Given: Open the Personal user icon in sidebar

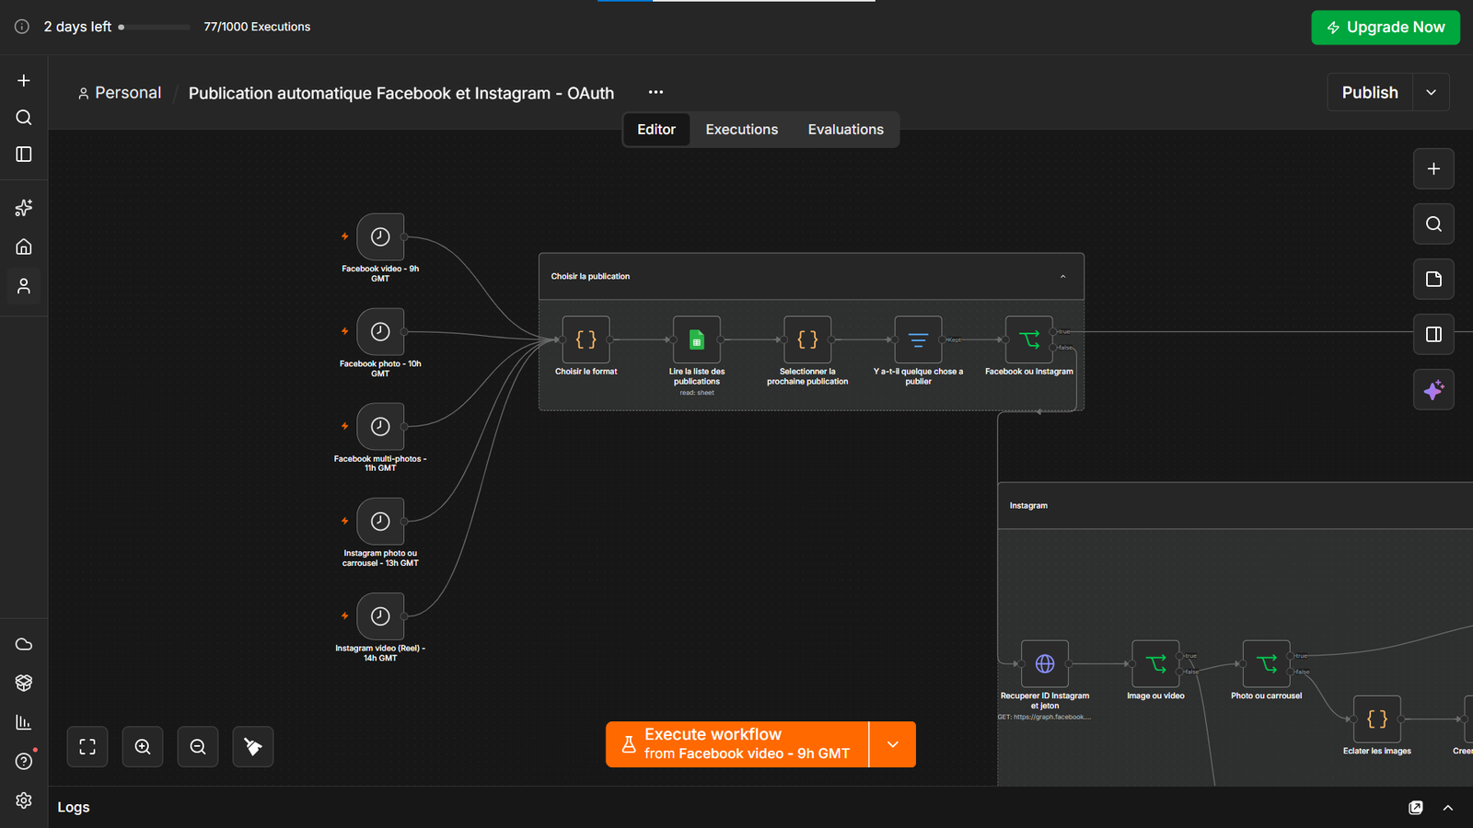Looking at the screenshot, I should (24, 286).
